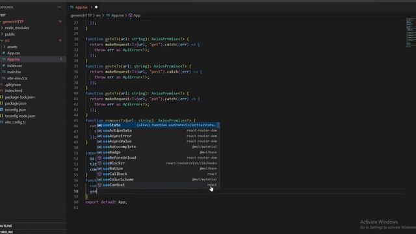This screenshot has width=416, height=234.
Task: Choose useAsyncValue suggestion
Action: click(158, 142)
